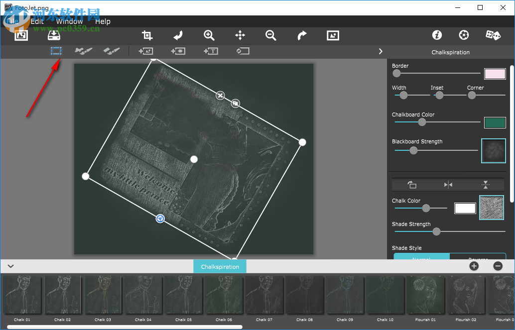Click the Undo curved arrow icon
Viewport: 515px width, 330px height.
(178, 35)
